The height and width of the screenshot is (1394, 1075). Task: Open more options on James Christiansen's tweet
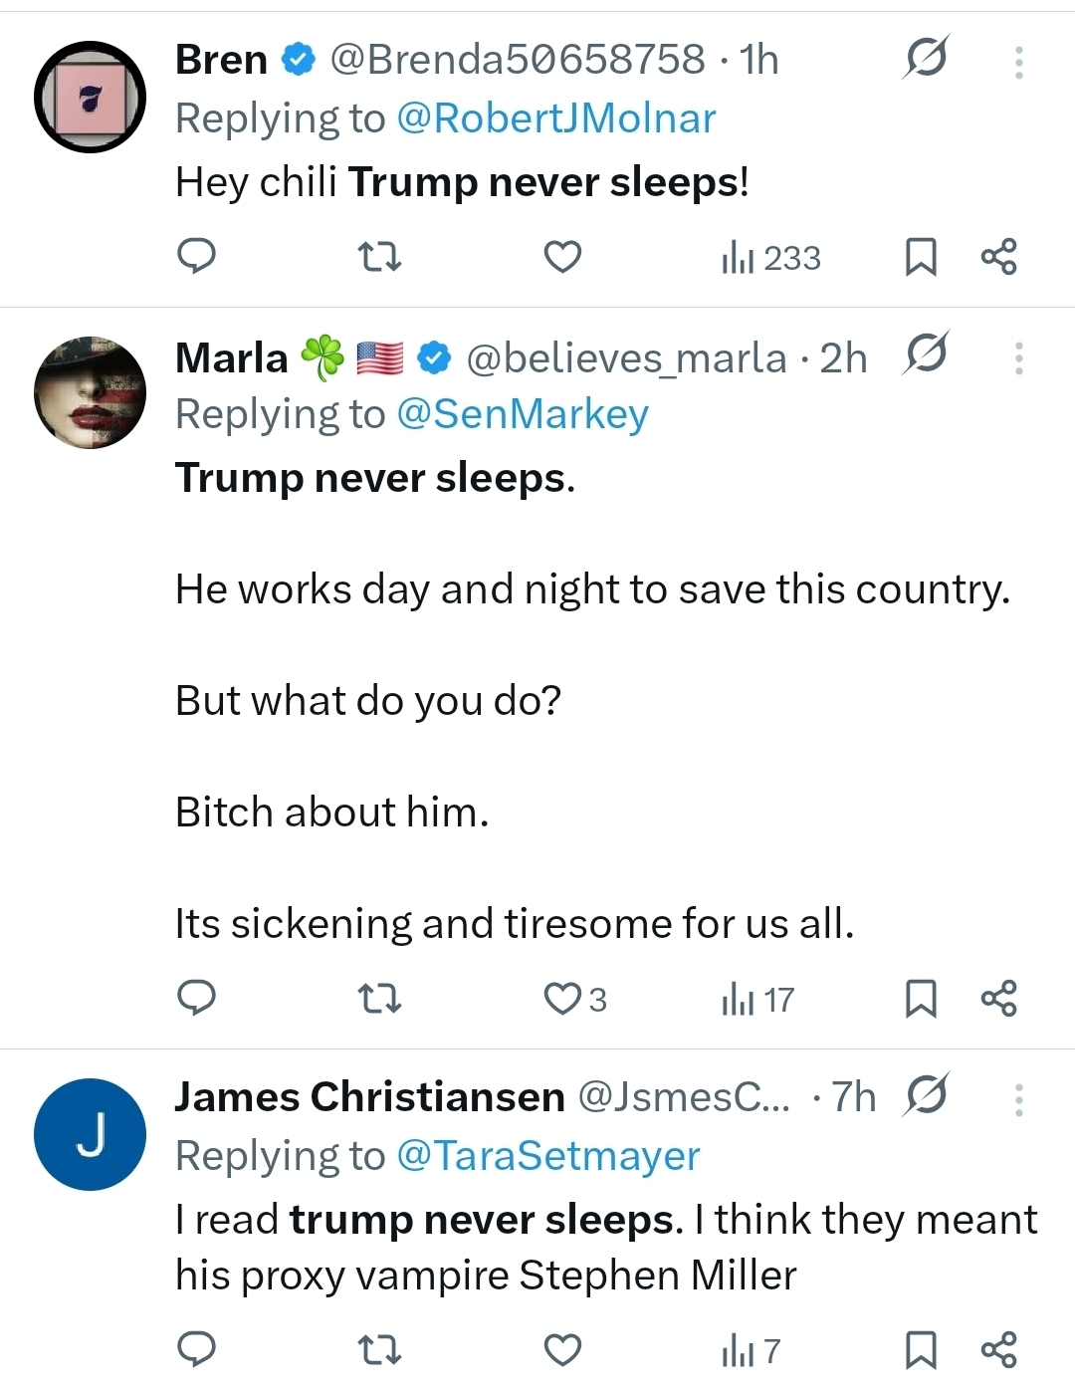(1018, 1099)
